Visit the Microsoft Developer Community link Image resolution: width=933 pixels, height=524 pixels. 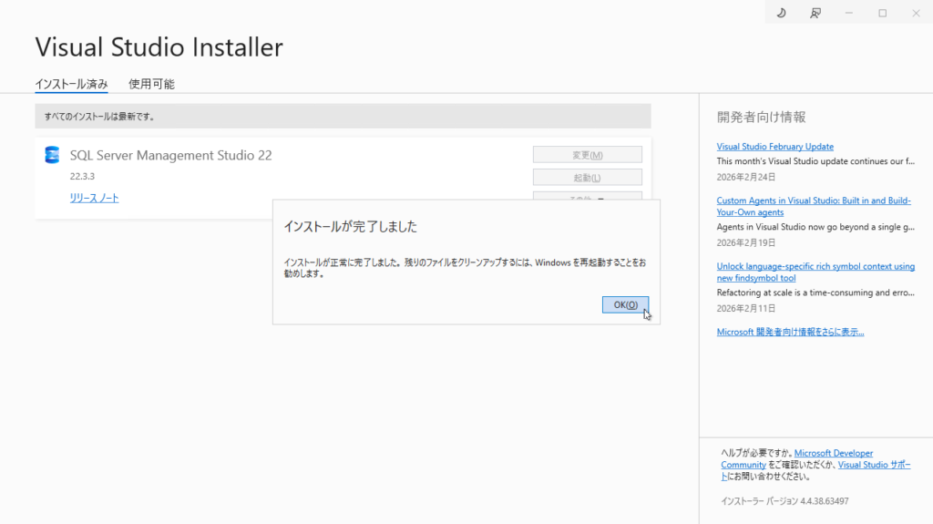click(834, 453)
